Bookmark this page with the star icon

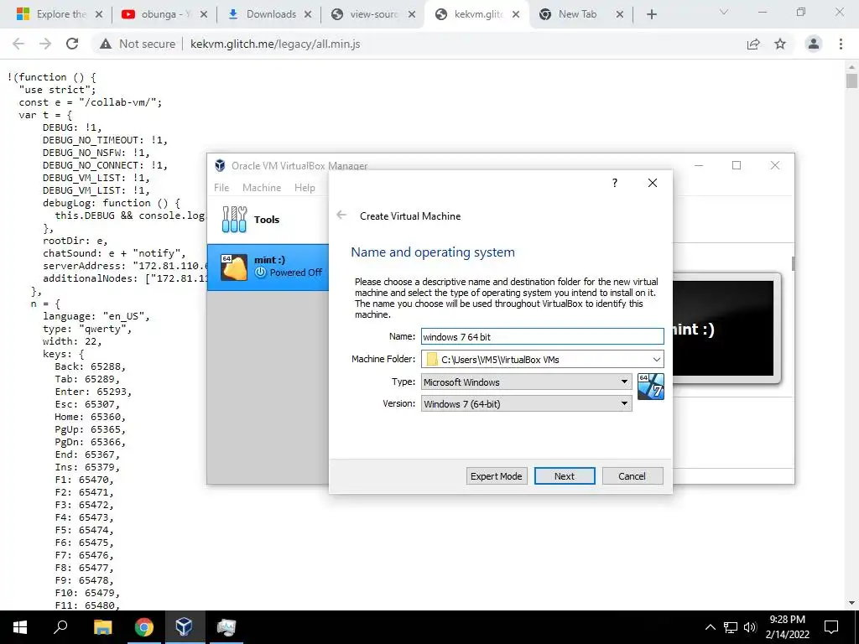click(780, 44)
